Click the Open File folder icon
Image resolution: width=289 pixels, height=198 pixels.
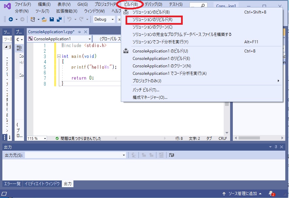(44, 19)
